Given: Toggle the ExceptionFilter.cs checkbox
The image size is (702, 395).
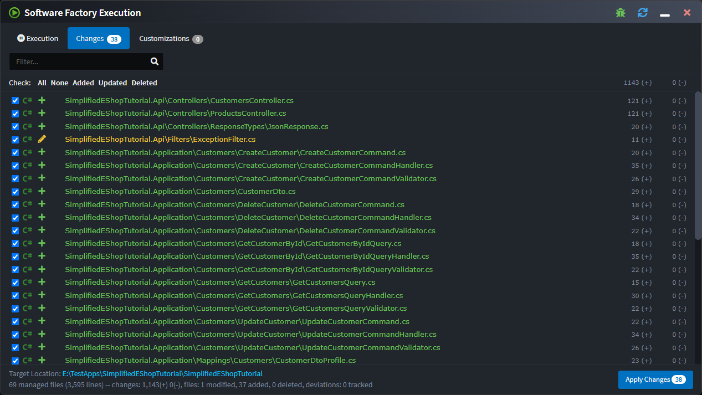Looking at the screenshot, I should 16,140.
